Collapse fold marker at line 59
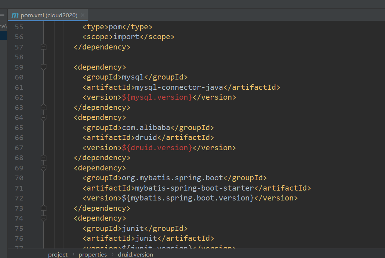385x258 pixels. click(43, 67)
